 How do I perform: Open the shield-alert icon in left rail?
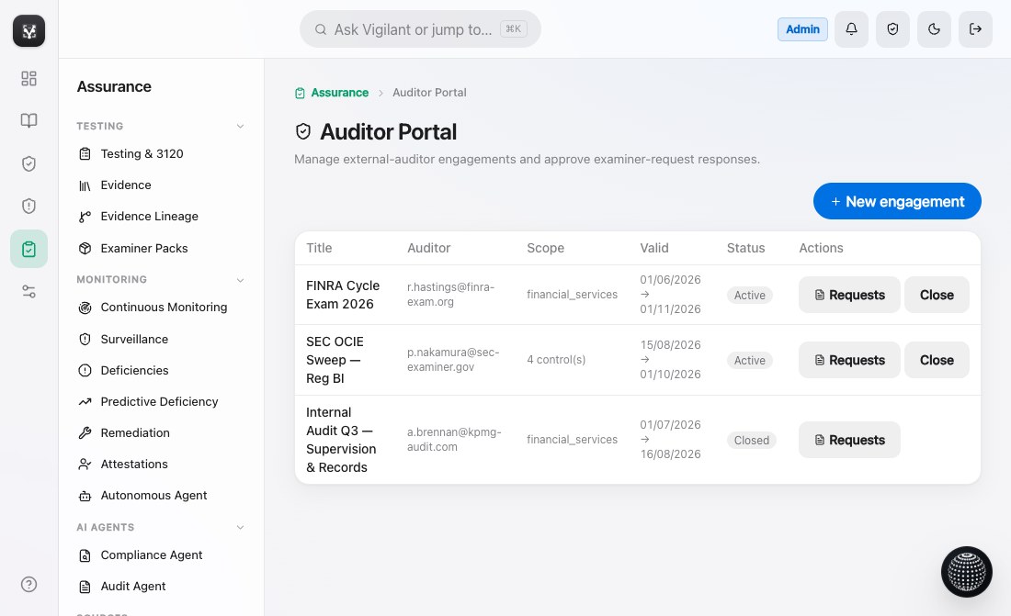29,207
